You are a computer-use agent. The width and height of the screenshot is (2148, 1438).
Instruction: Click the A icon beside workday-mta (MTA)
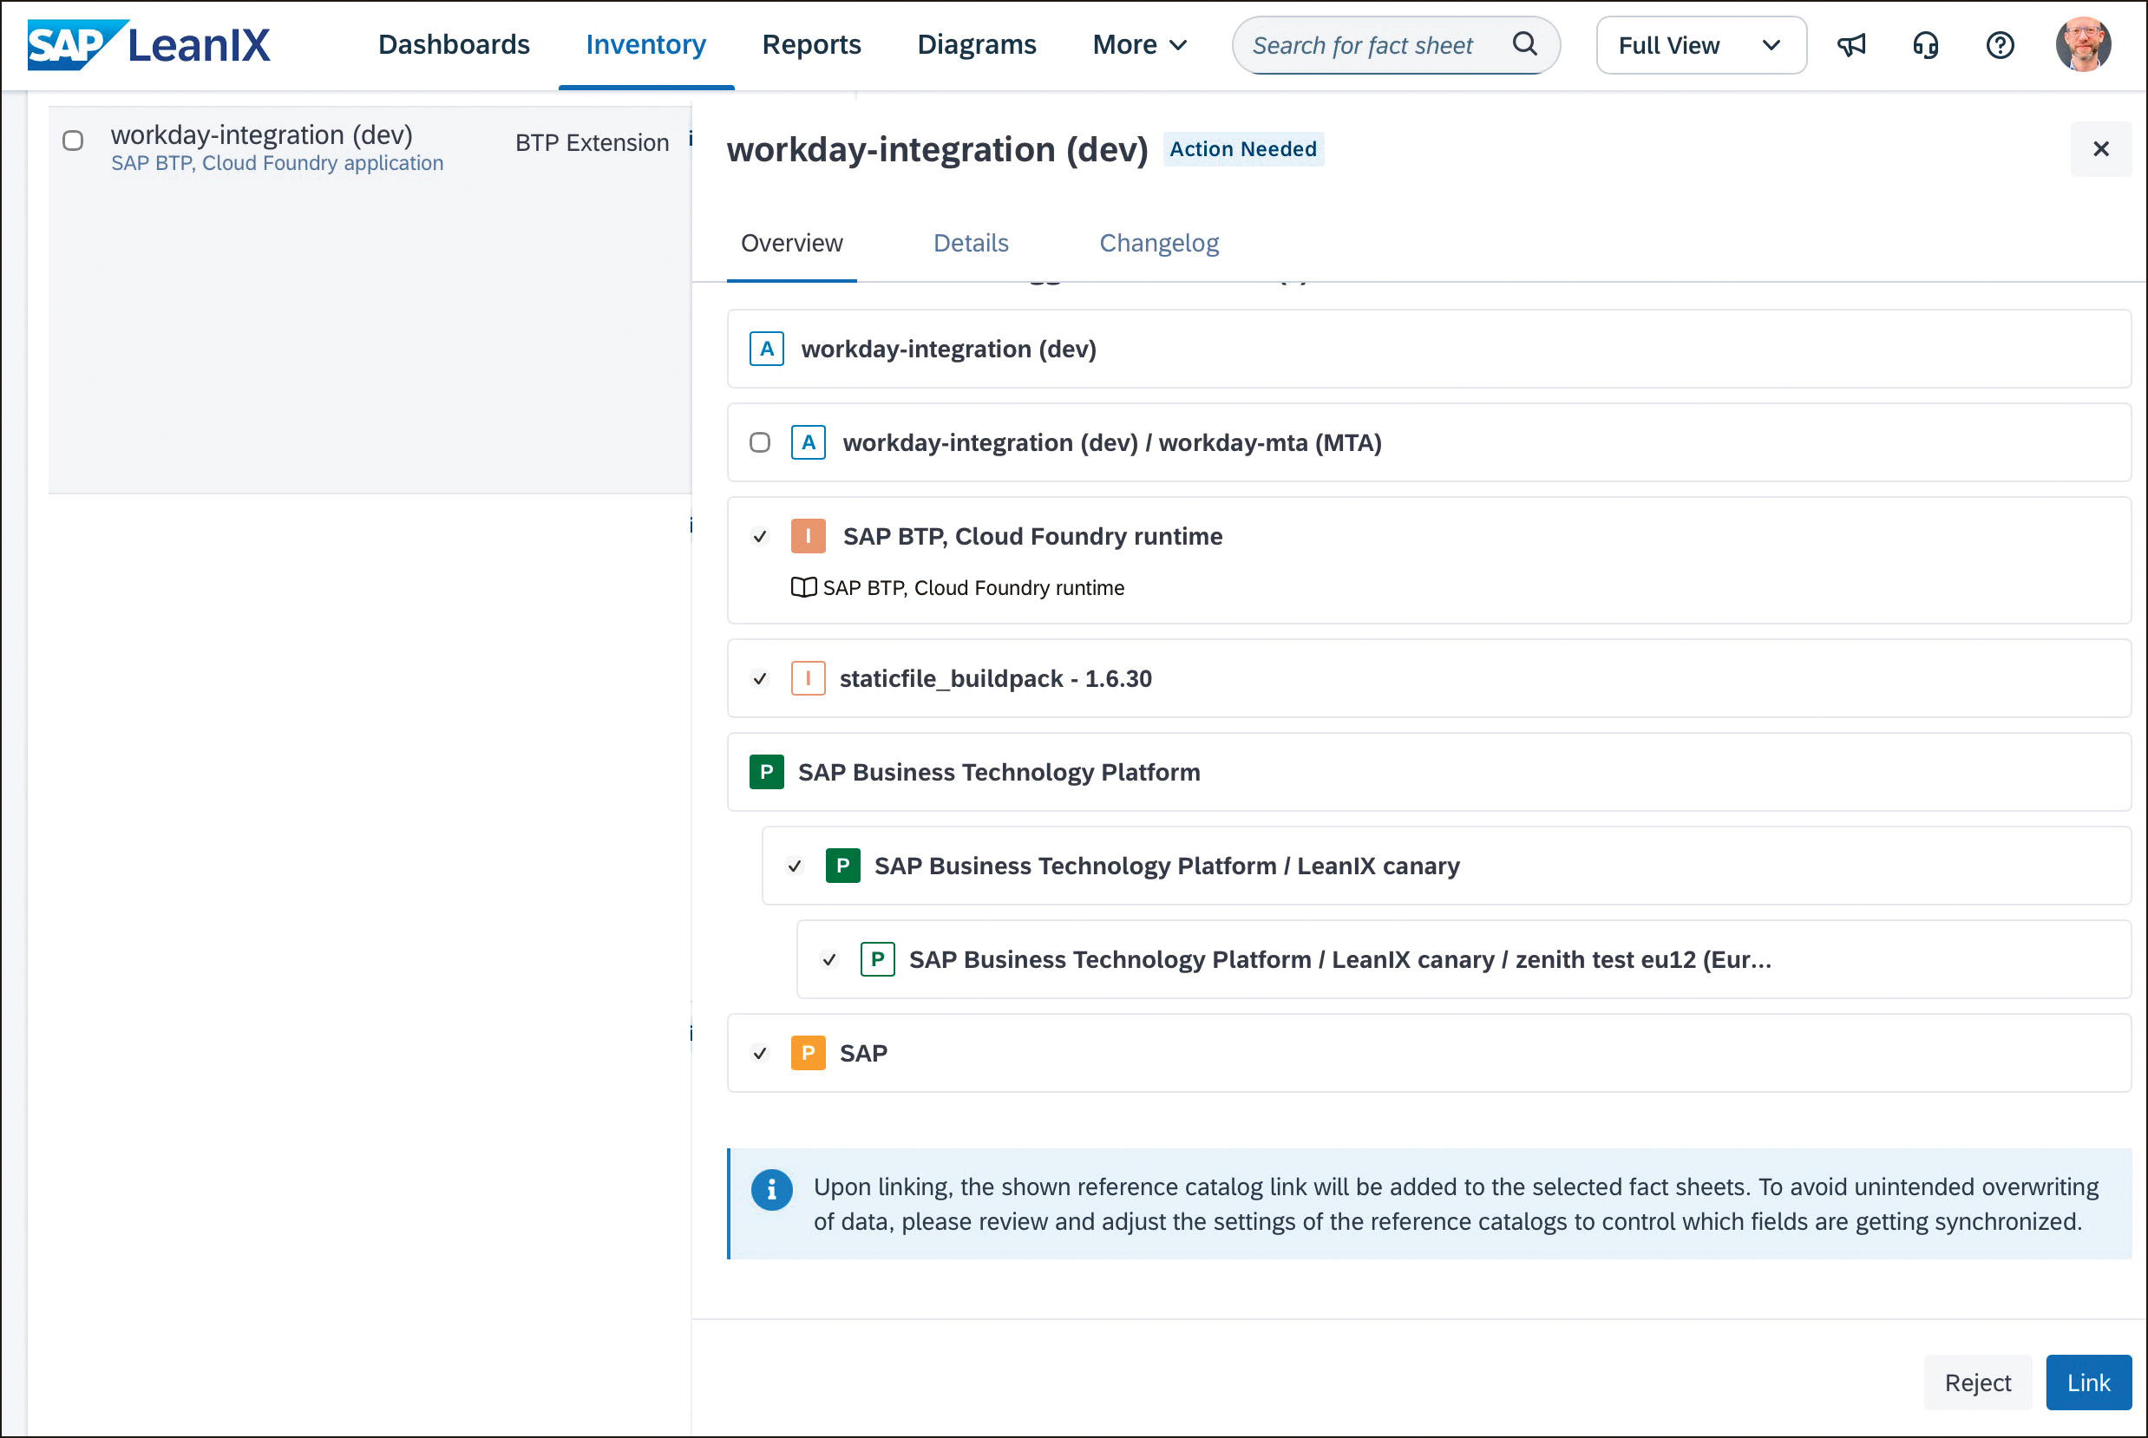click(x=808, y=442)
